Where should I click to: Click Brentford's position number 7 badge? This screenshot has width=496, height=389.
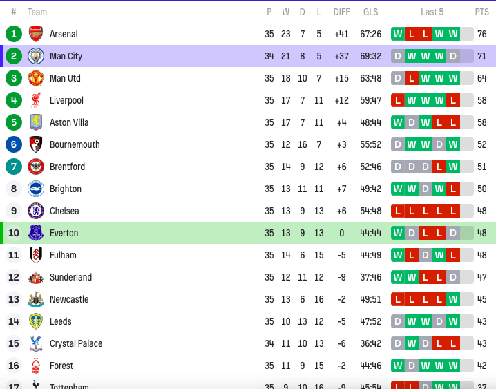pos(14,167)
